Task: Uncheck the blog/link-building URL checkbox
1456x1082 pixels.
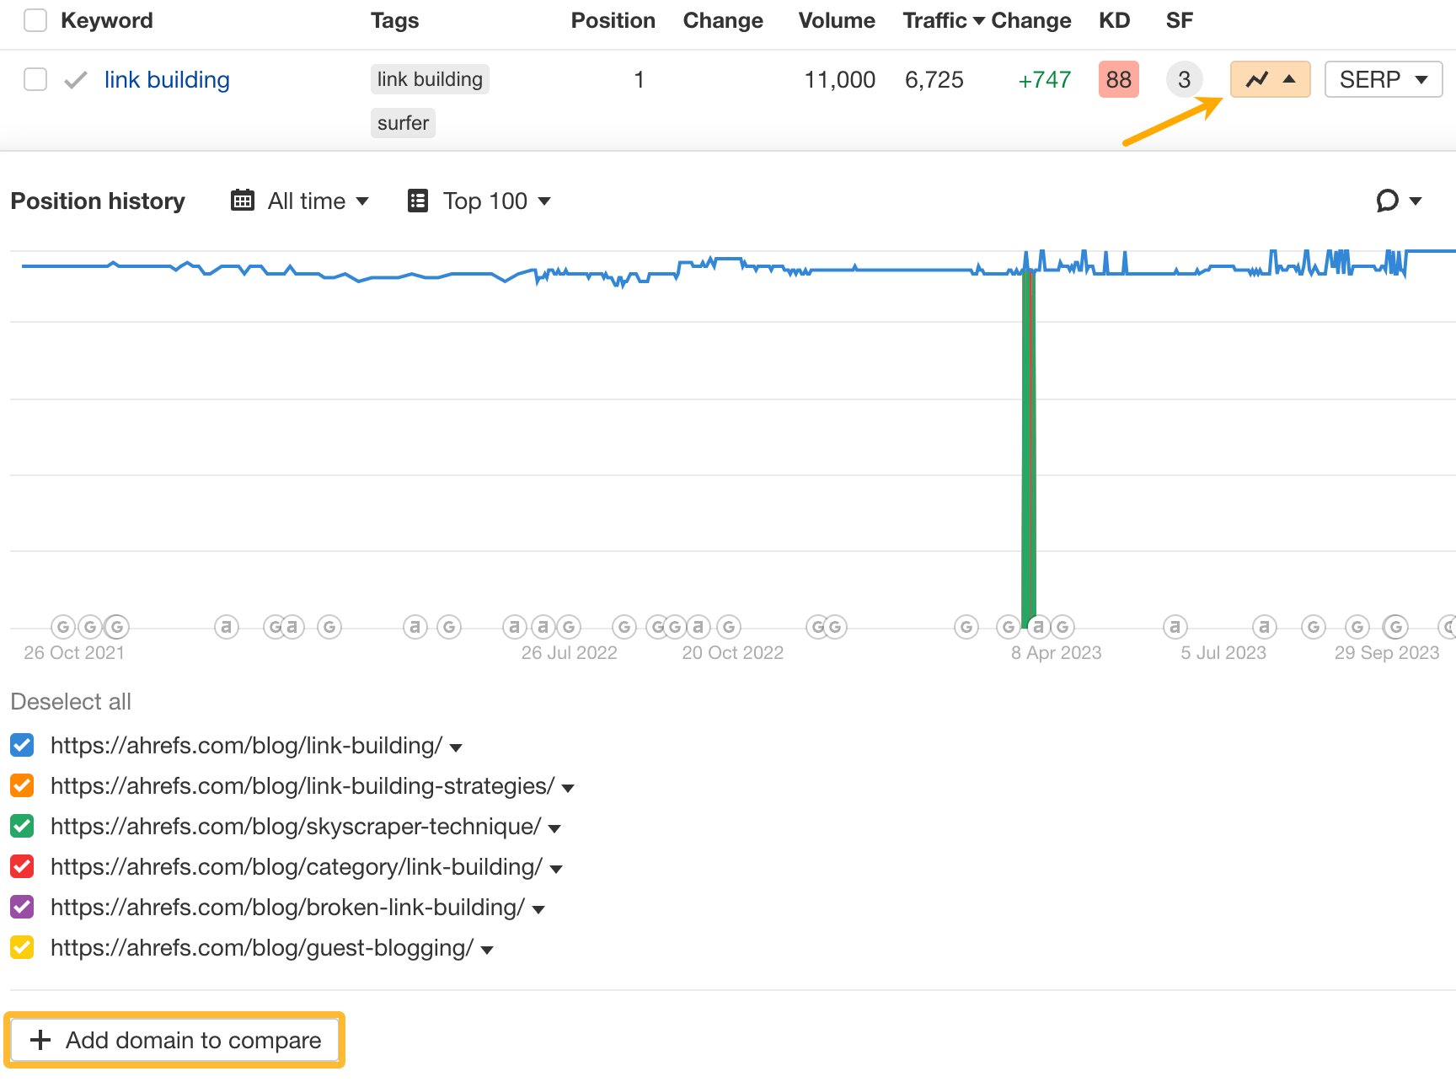Action: tap(22, 745)
